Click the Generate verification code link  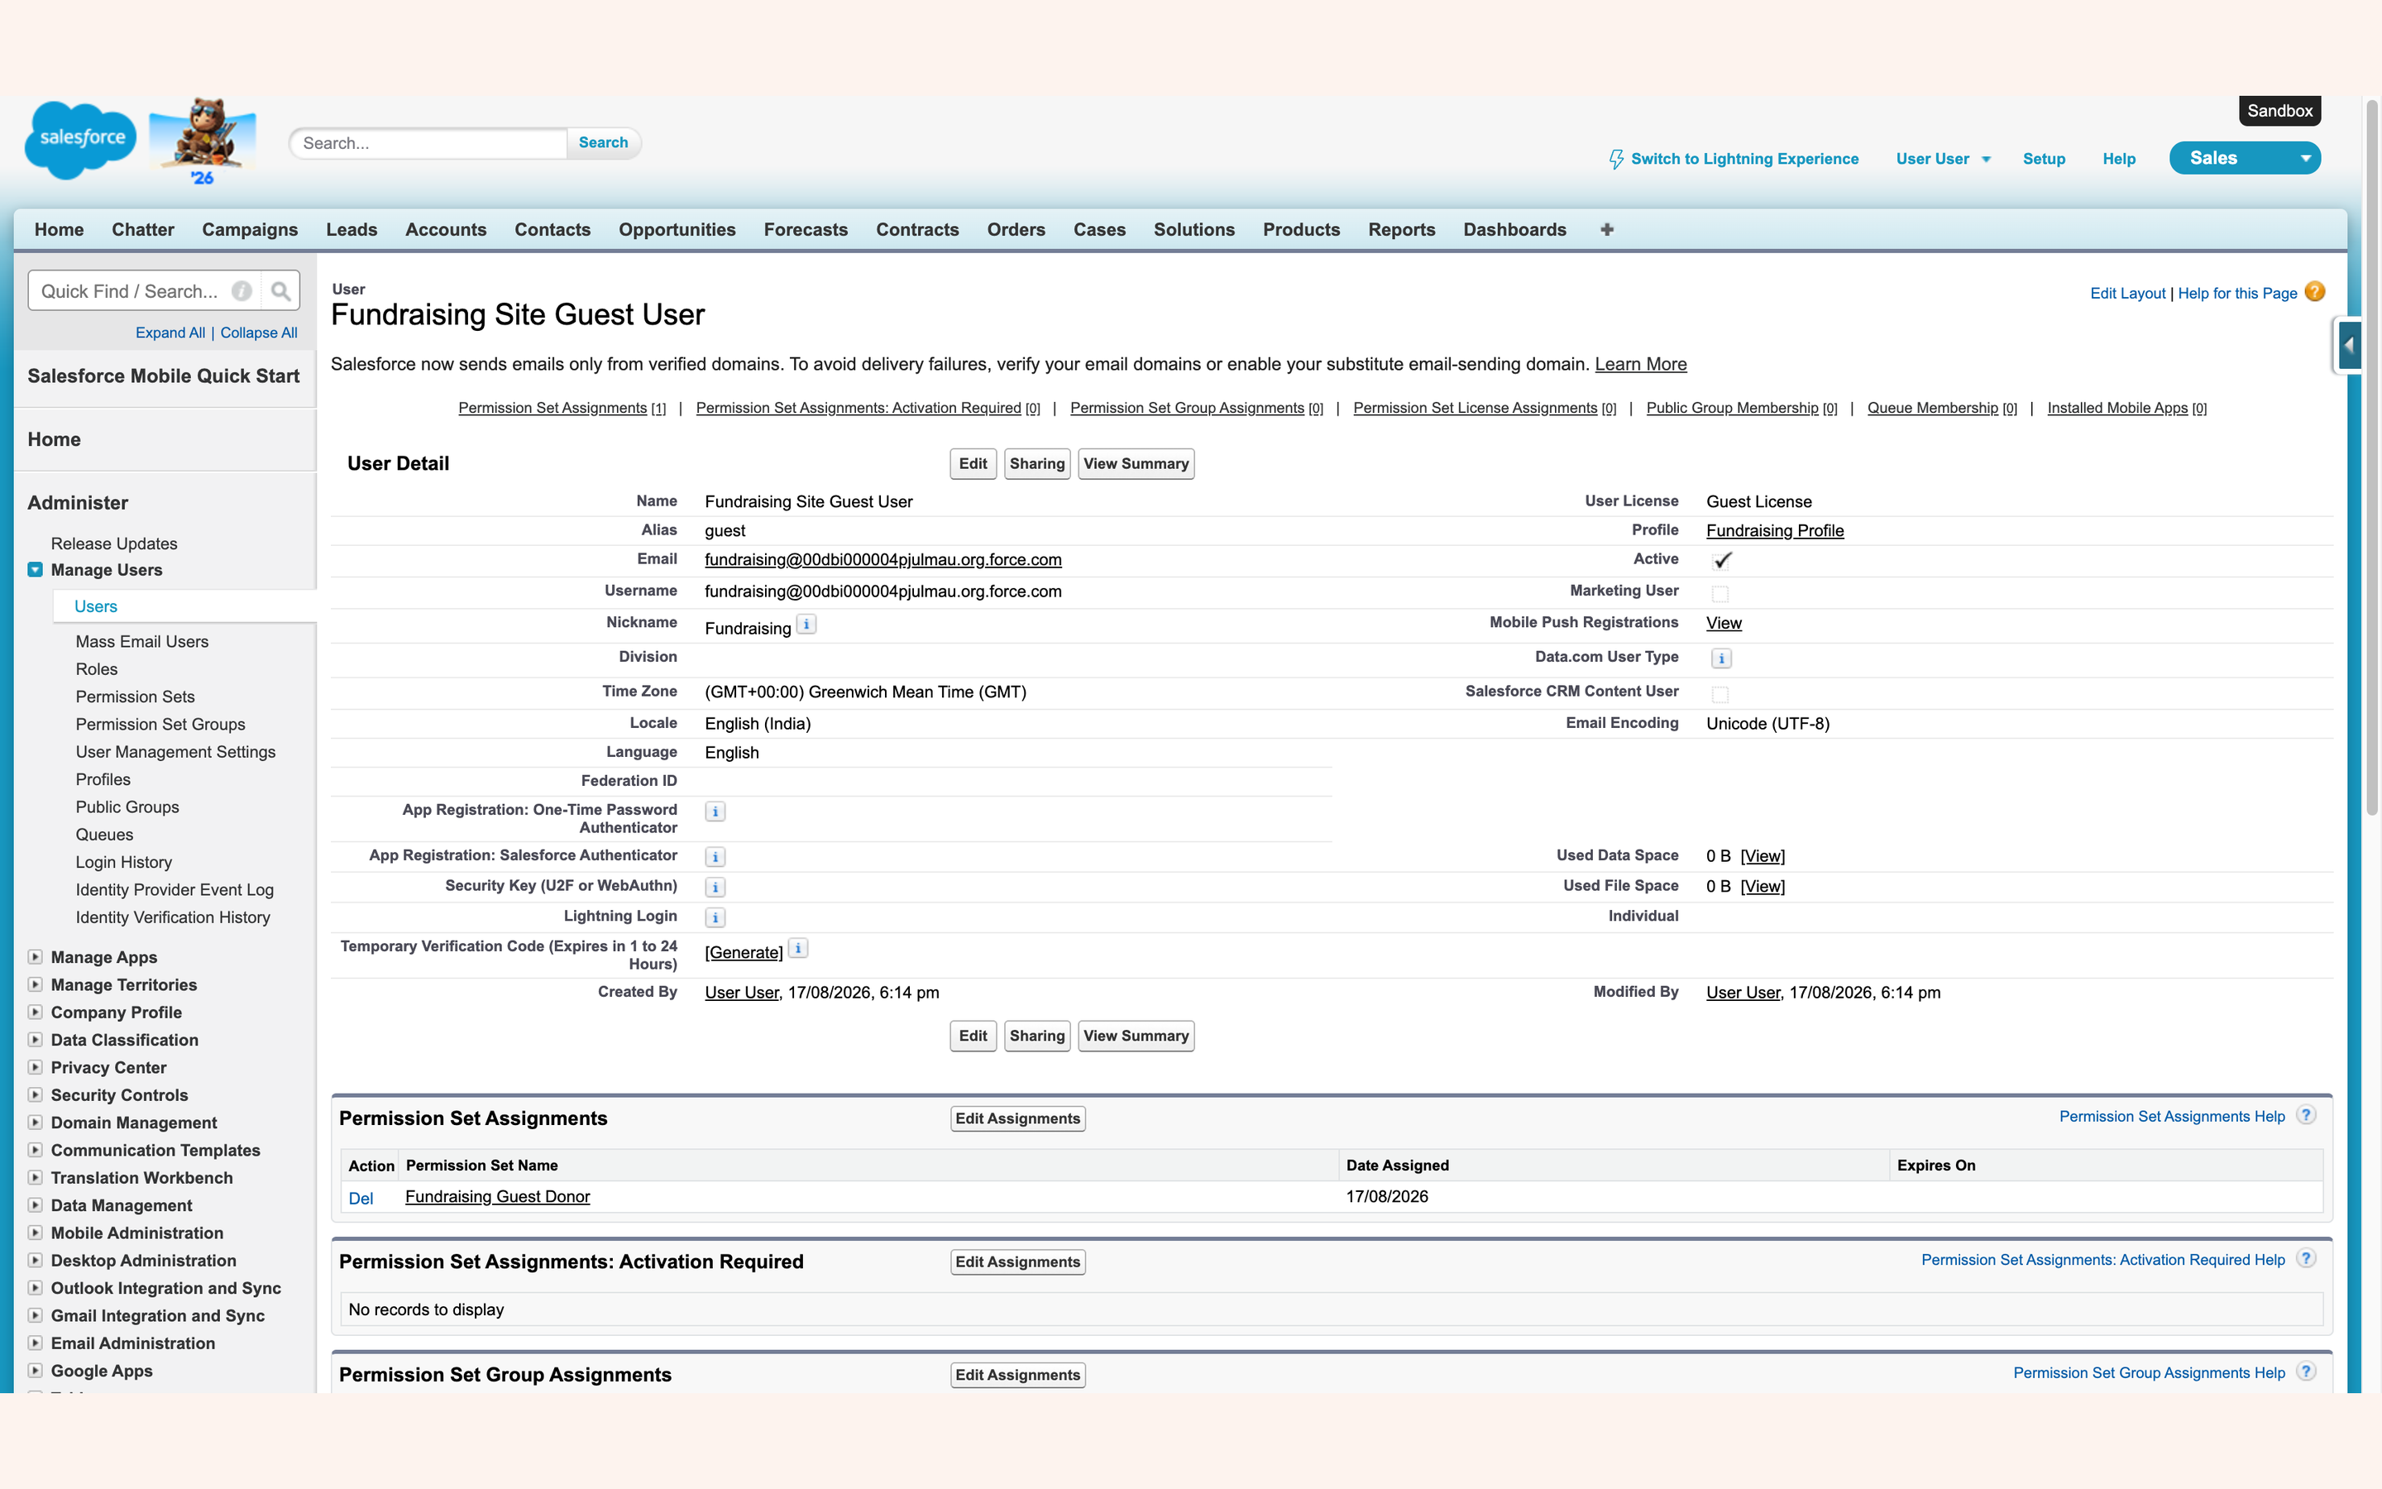744,952
